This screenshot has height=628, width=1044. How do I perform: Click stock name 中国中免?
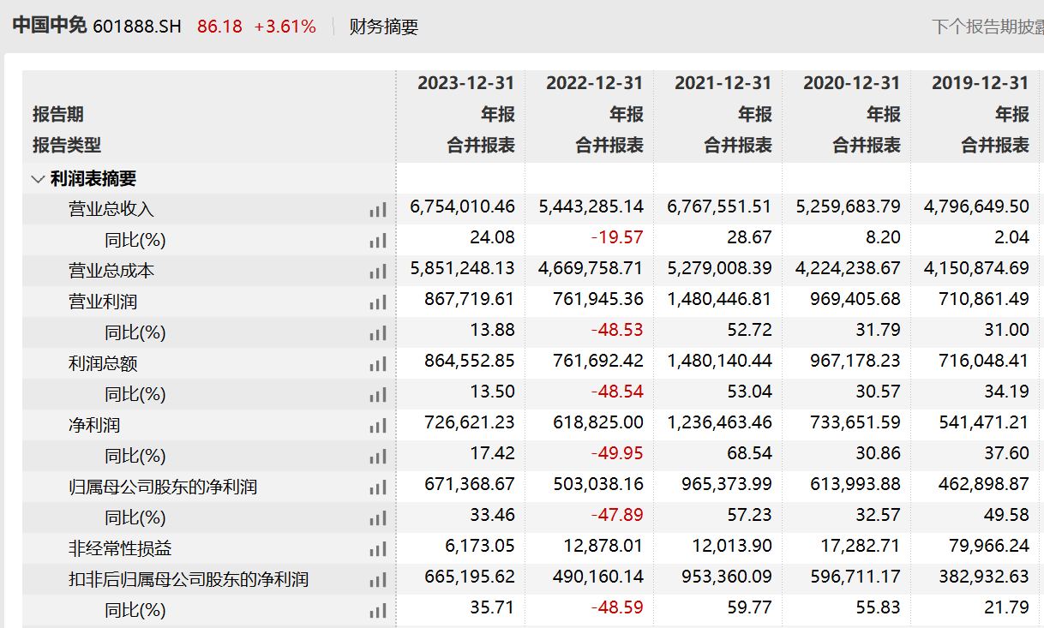50,26
